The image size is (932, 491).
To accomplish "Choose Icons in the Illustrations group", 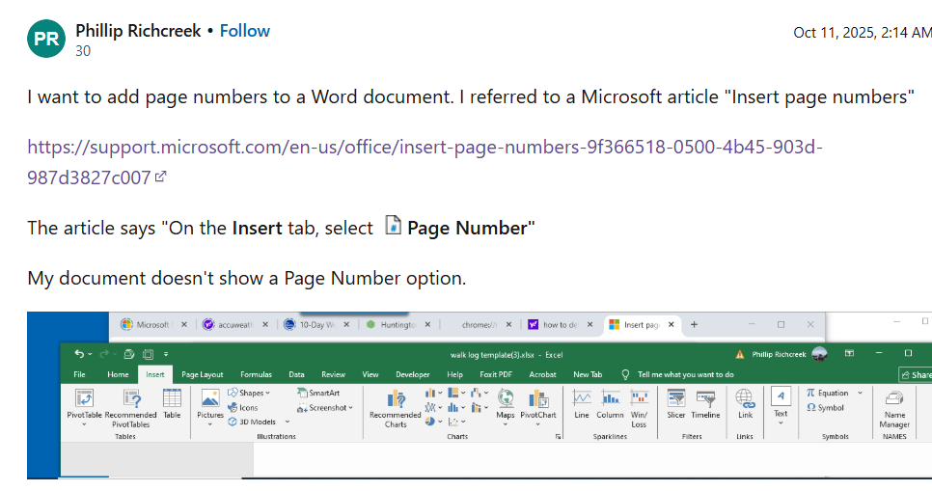I will click(x=243, y=408).
